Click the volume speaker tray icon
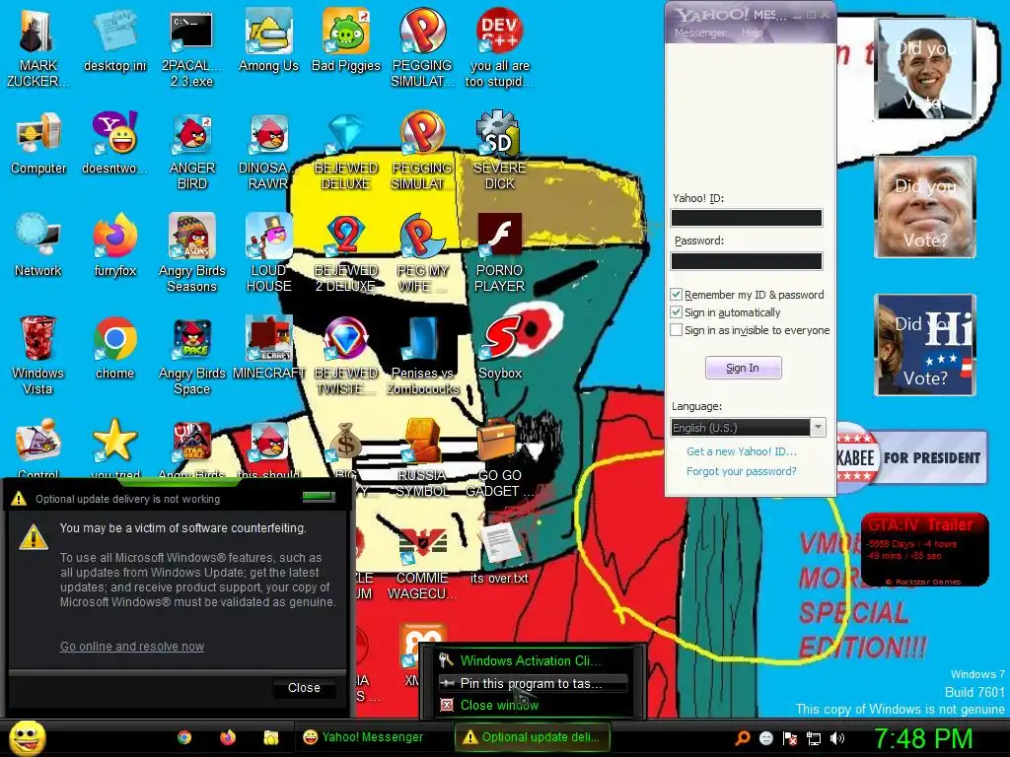1010x757 pixels. point(837,738)
